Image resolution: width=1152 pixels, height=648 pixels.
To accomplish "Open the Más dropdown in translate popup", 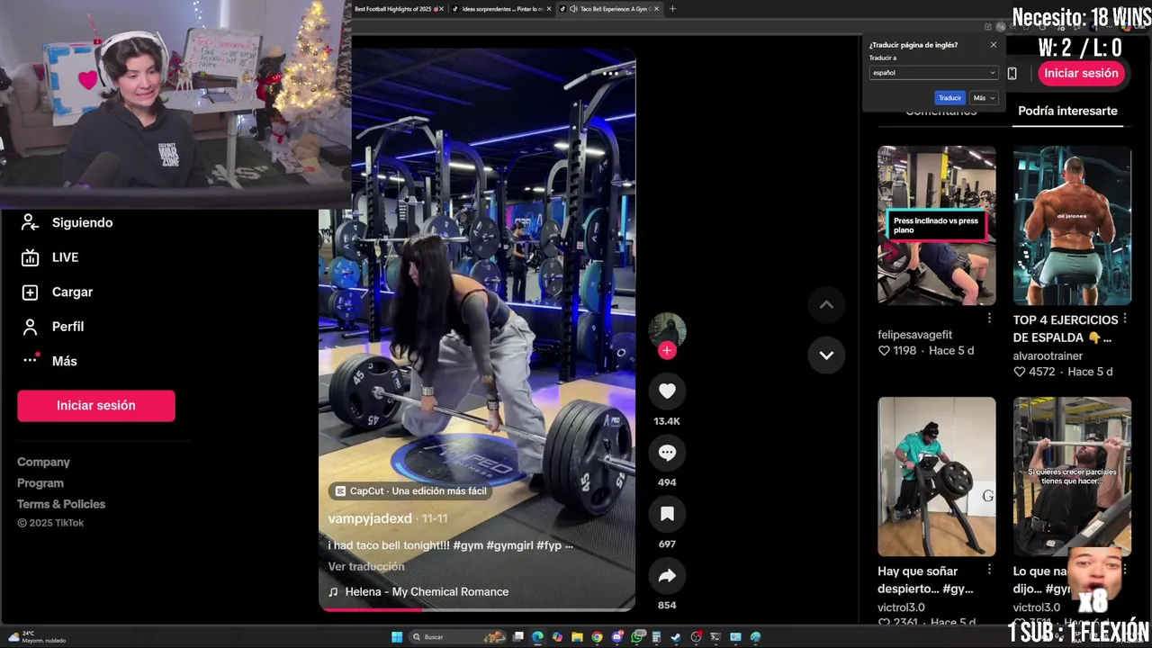I will pyautogui.click(x=983, y=98).
